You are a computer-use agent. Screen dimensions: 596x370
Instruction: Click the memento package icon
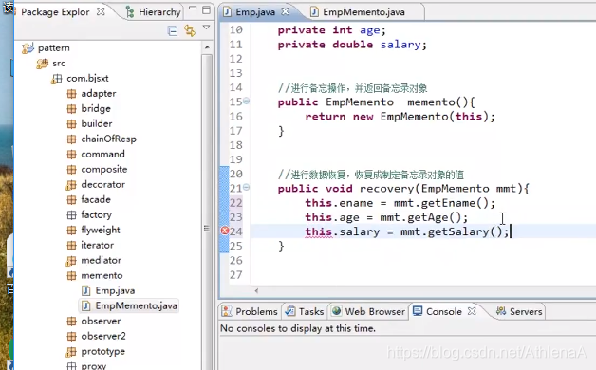(71, 276)
